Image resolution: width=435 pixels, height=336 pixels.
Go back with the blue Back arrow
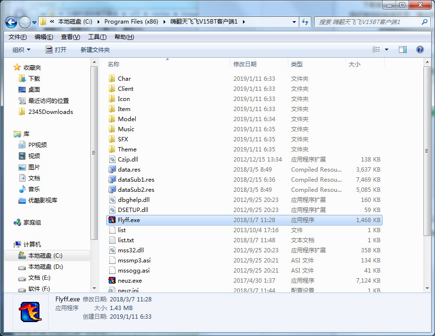coord(12,22)
